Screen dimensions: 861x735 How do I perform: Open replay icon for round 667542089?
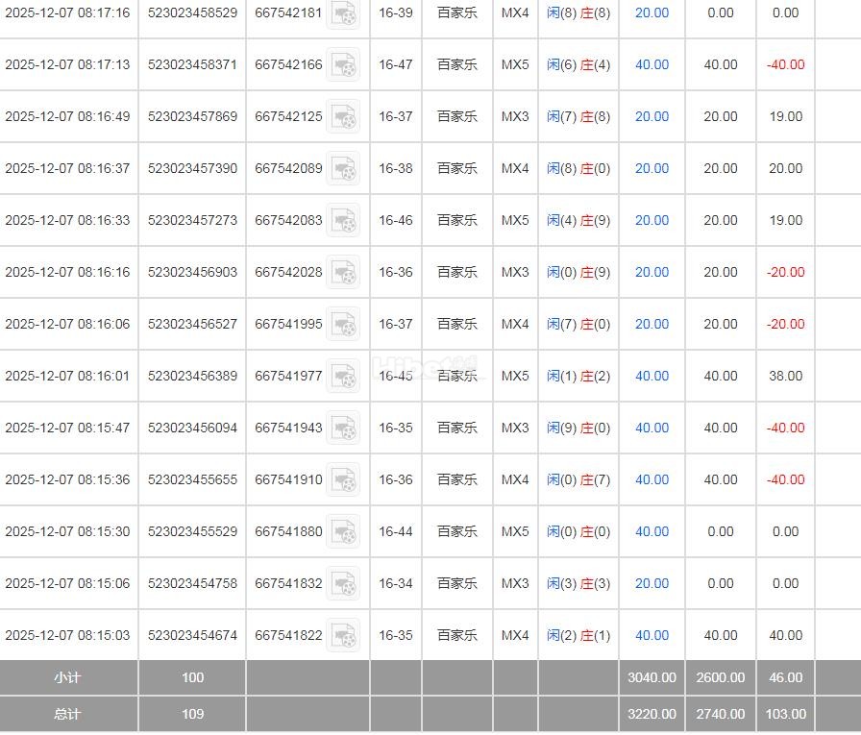(x=343, y=168)
